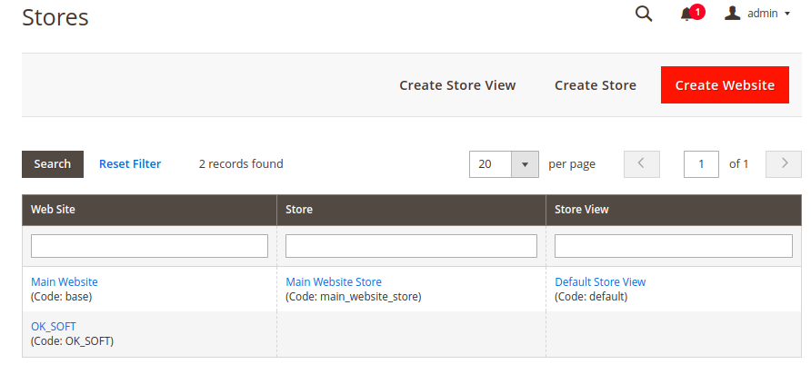The image size is (811, 384).
Task: Click the Create Store button
Action: click(596, 85)
